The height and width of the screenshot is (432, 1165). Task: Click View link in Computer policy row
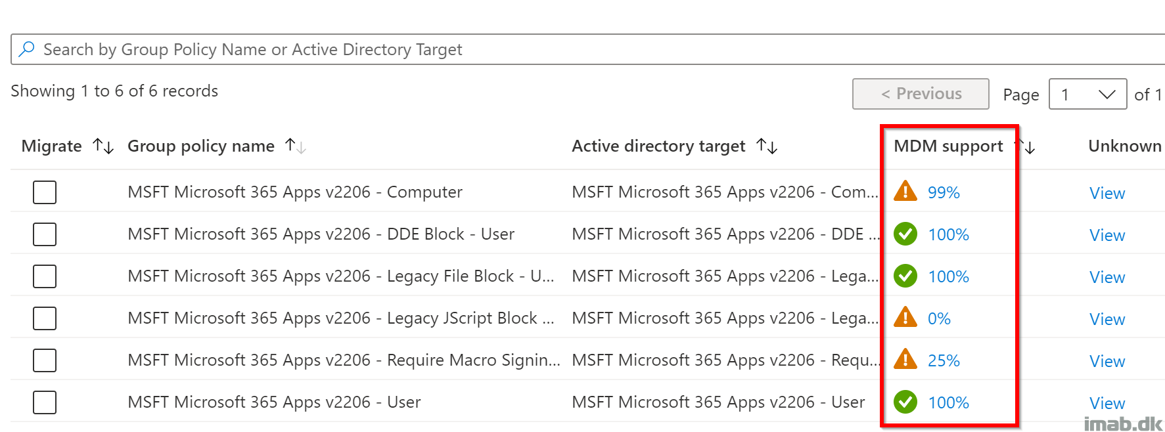pyautogui.click(x=1107, y=193)
